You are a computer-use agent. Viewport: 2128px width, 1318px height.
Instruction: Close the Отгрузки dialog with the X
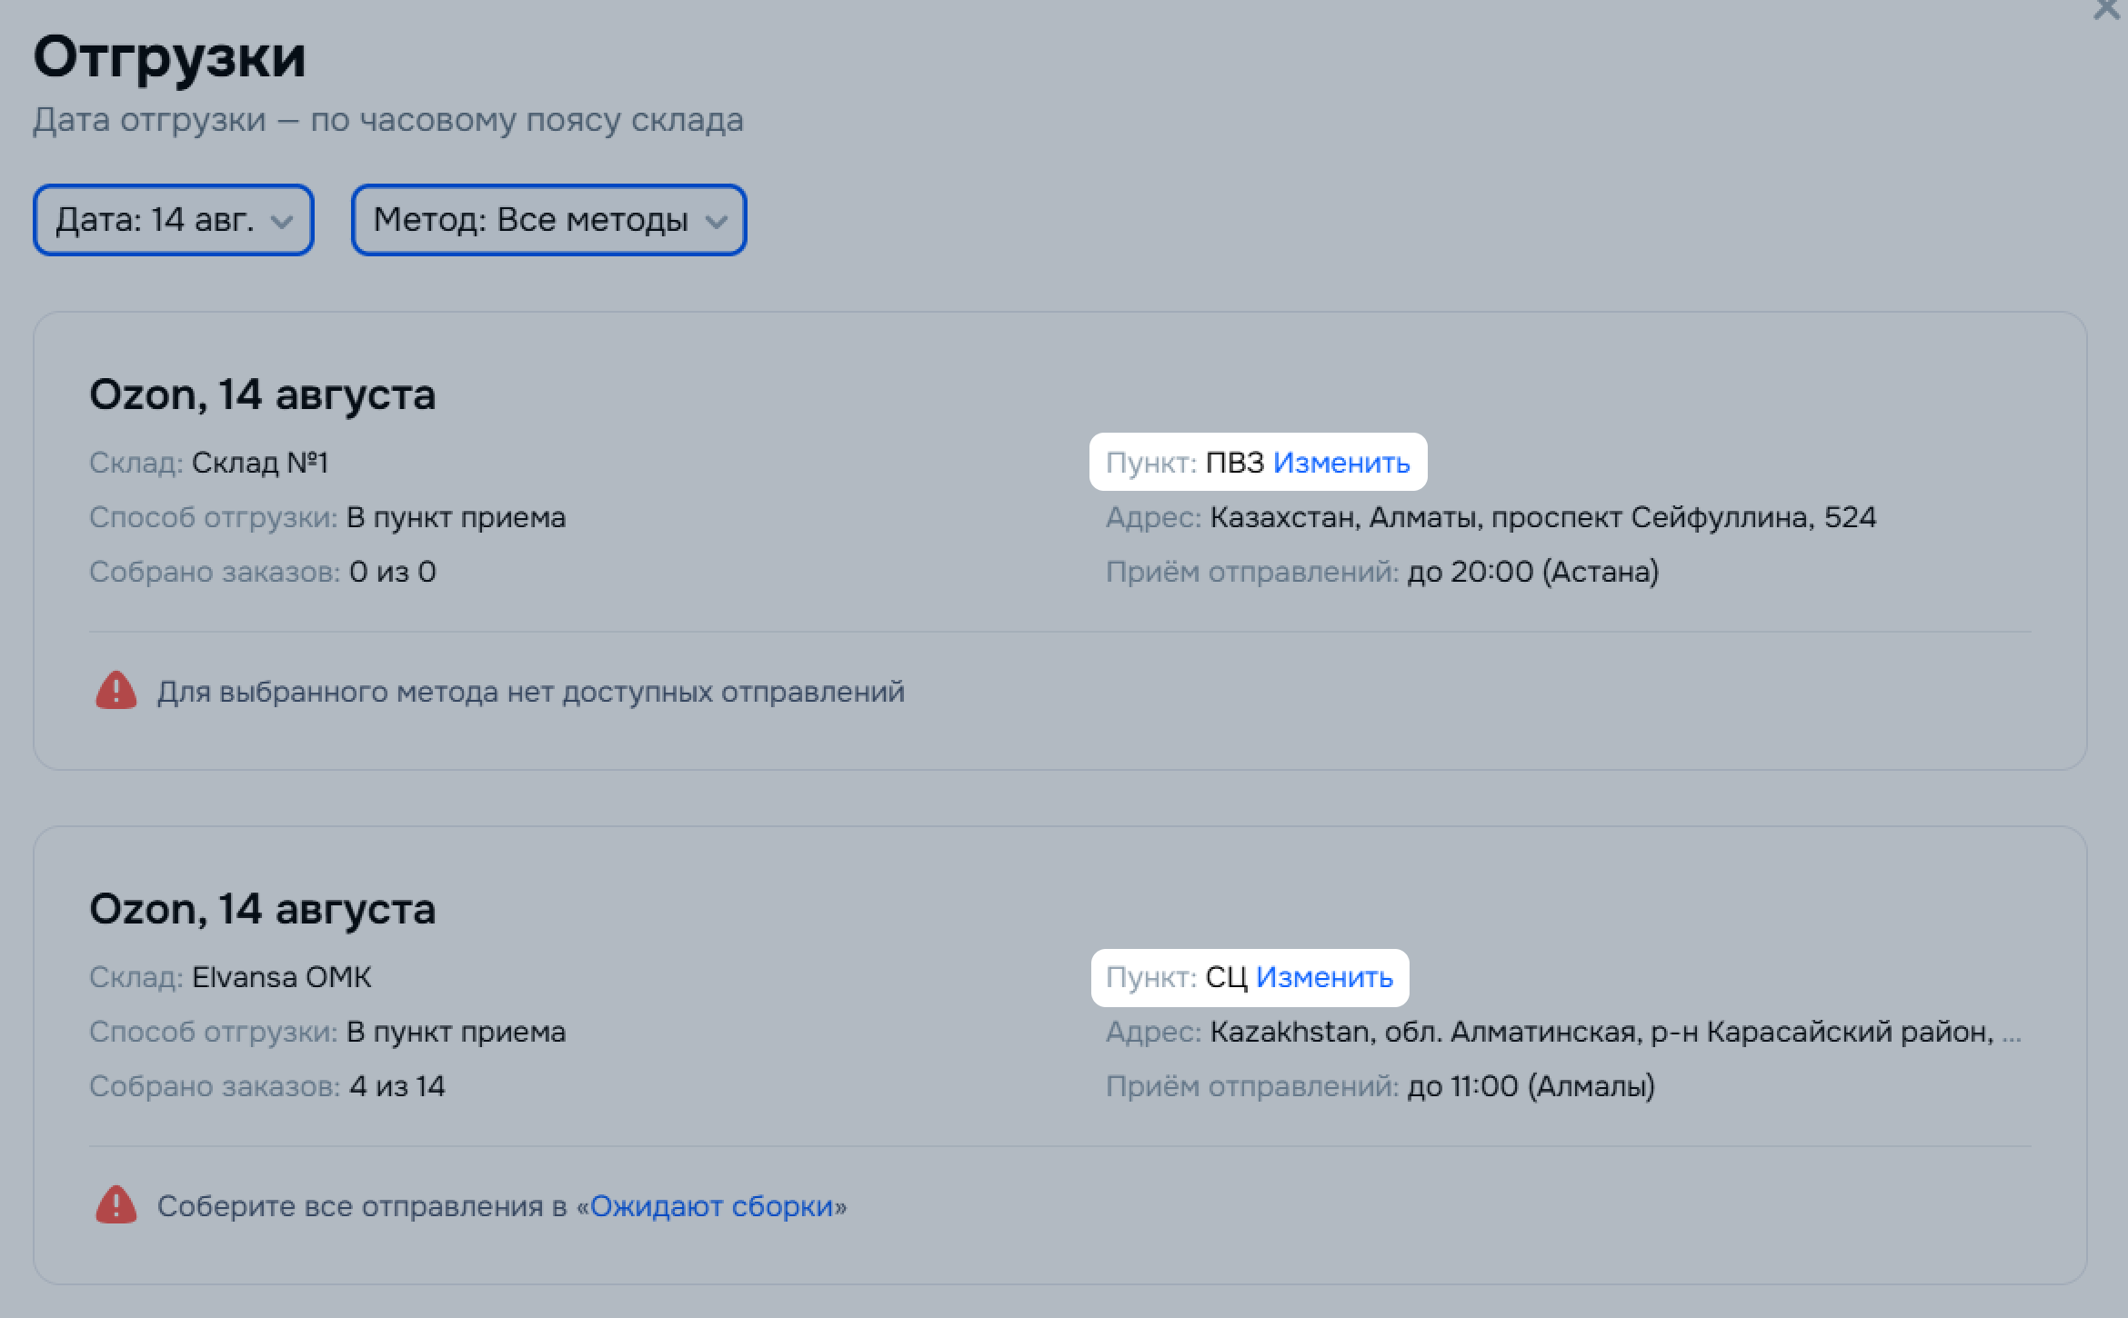tap(2106, 9)
